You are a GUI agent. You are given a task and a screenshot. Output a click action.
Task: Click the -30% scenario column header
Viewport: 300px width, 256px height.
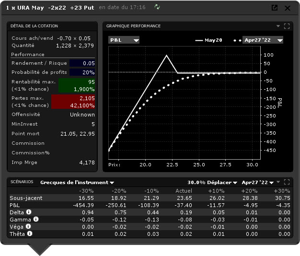(x=86, y=191)
